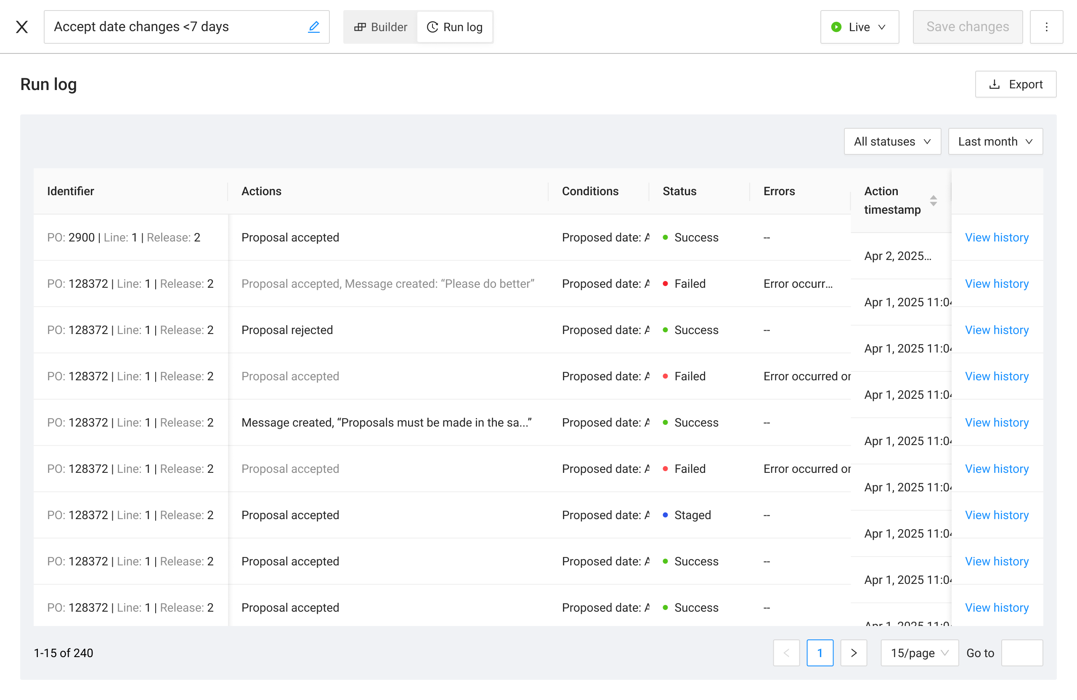Open View history for Proposal rejected row
The width and height of the screenshot is (1077, 700).
pyautogui.click(x=997, y=330)
